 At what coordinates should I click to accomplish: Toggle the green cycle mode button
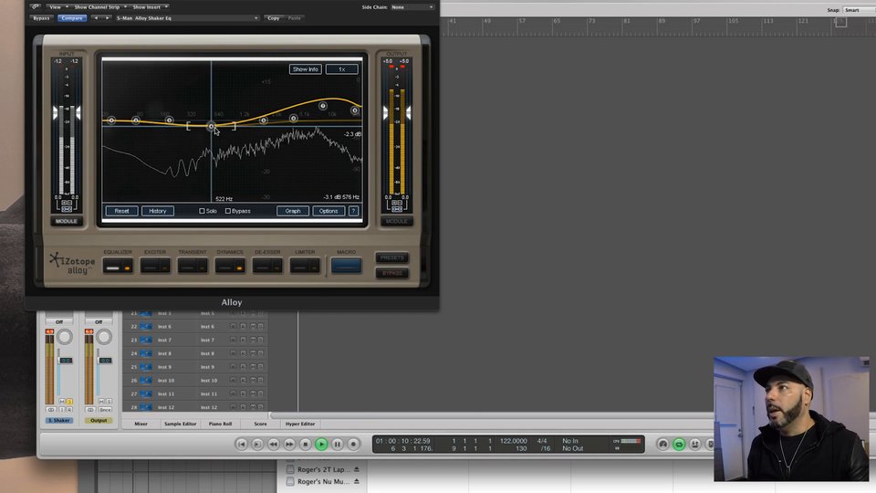click(x=679, y=444)
